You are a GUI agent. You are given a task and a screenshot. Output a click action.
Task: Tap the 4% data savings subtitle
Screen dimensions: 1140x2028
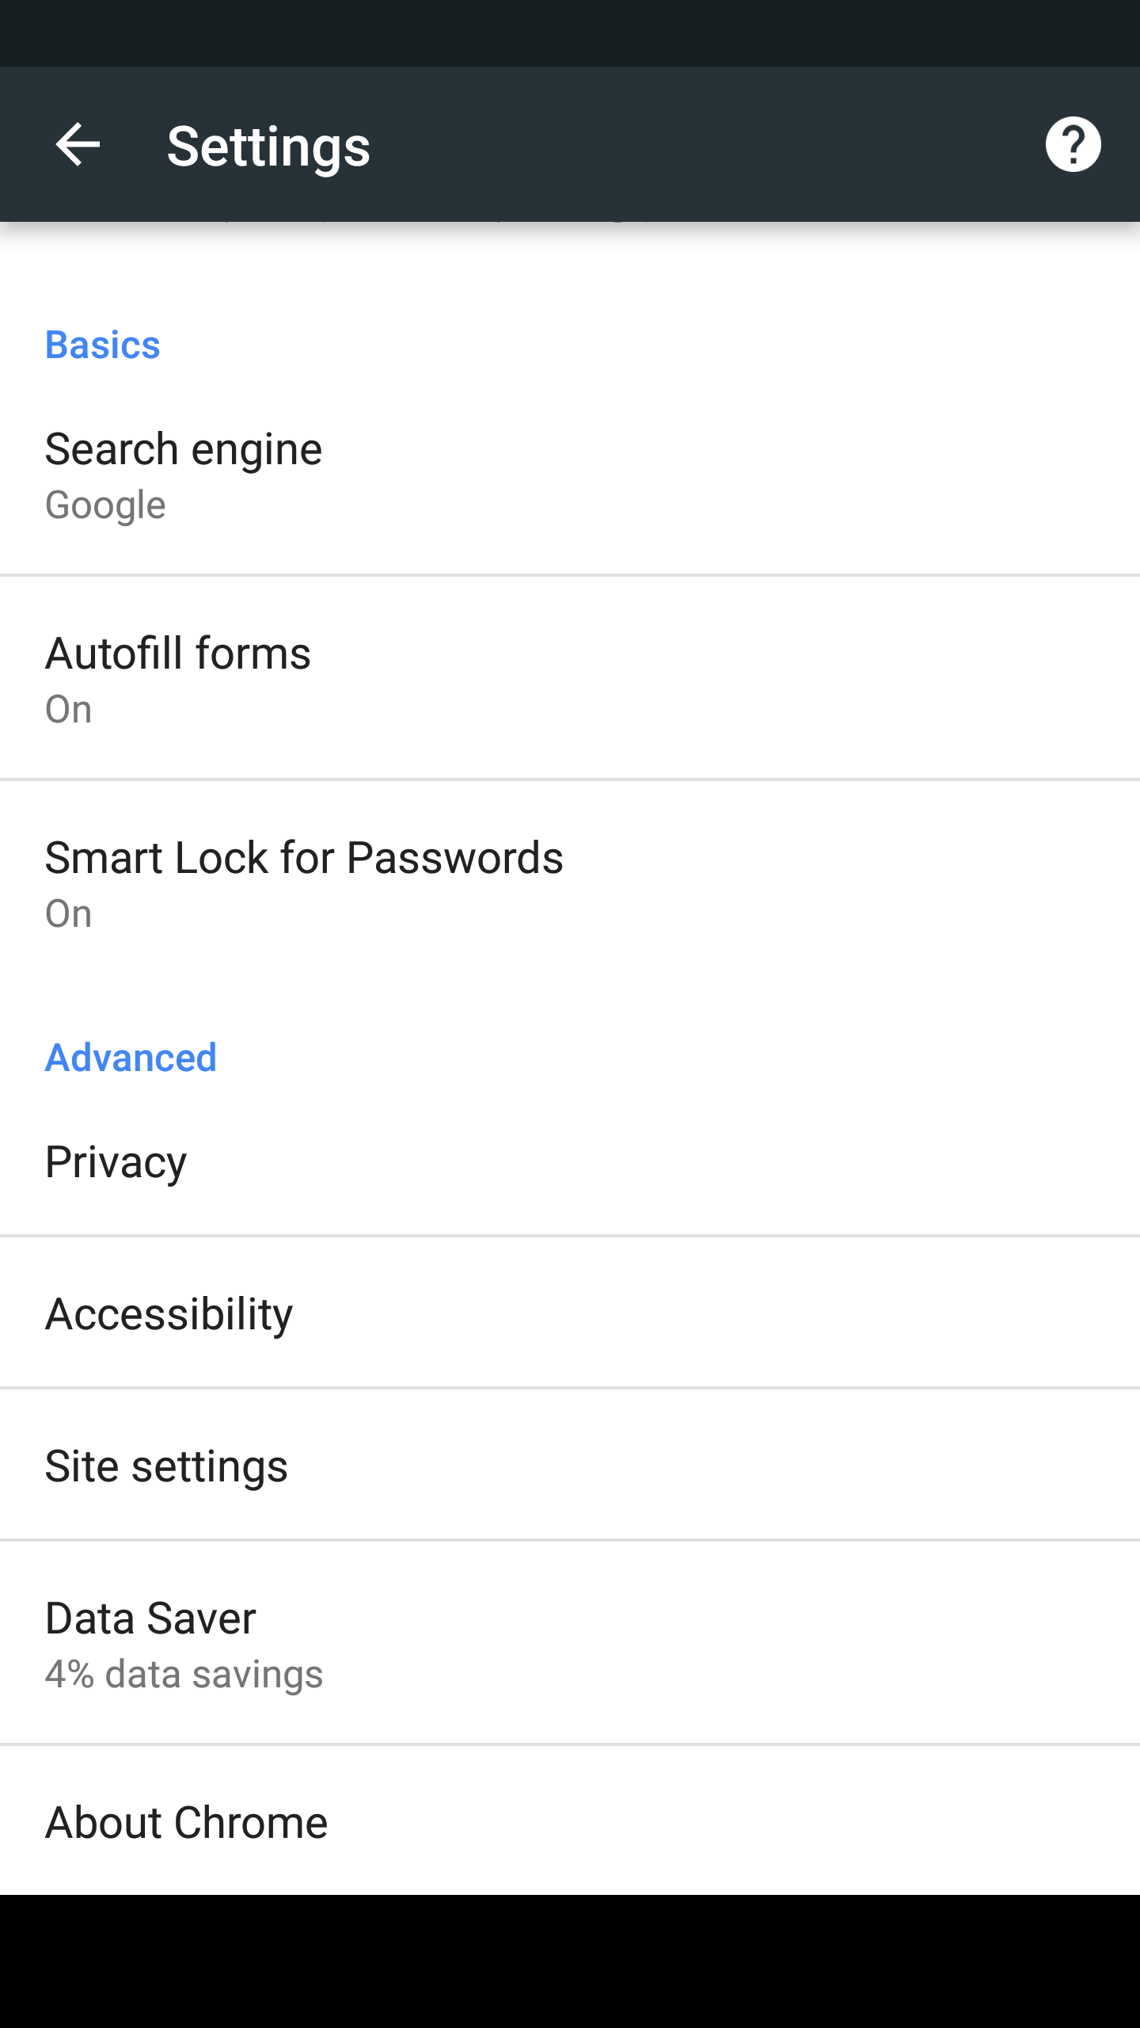pyautogui.click(x=184, y=1675)
